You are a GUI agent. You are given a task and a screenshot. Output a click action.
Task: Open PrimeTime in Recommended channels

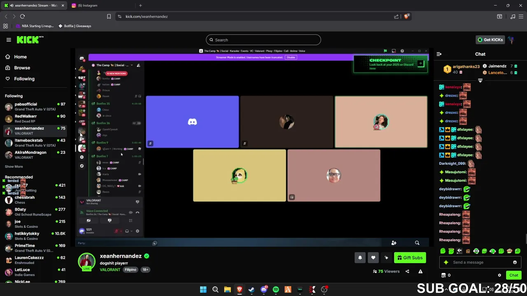[35, 248]
